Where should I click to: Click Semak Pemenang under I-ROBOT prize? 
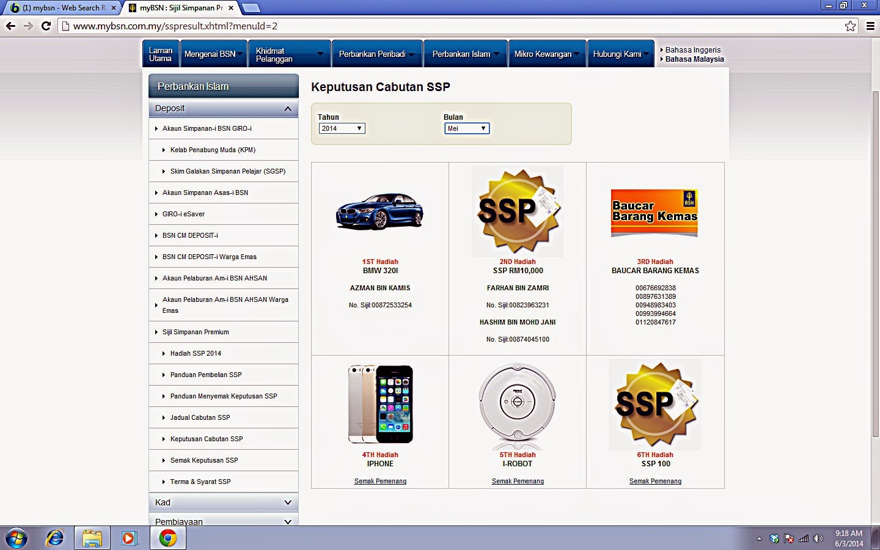(x=518, y=482)
